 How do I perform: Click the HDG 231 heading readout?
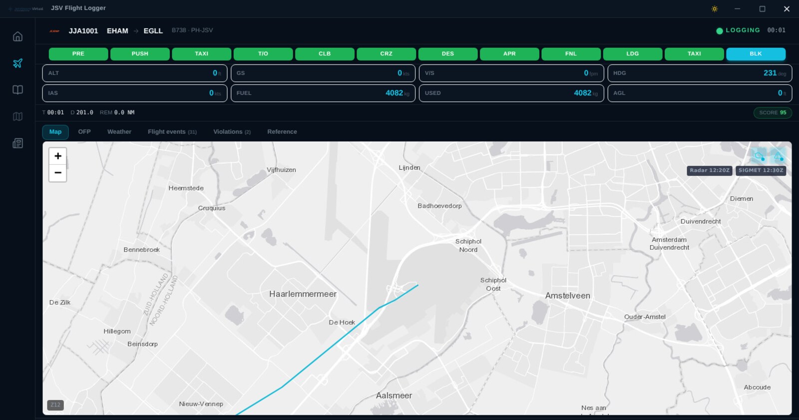pos(700,73)
